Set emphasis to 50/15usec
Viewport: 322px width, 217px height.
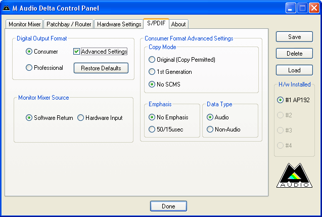pyautogui.click(x=152, y=129)
